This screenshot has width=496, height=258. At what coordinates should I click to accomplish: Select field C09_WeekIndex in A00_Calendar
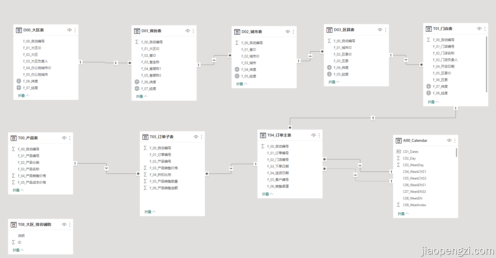point(415,205)
